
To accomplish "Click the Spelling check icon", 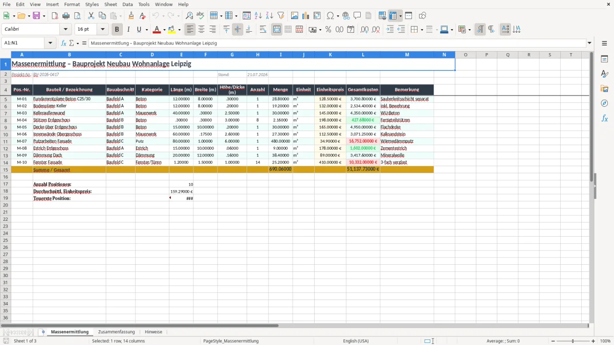I will tap(201, 16).
